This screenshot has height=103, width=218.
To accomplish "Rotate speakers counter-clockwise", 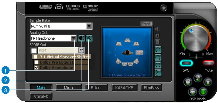I will (158, 50).
